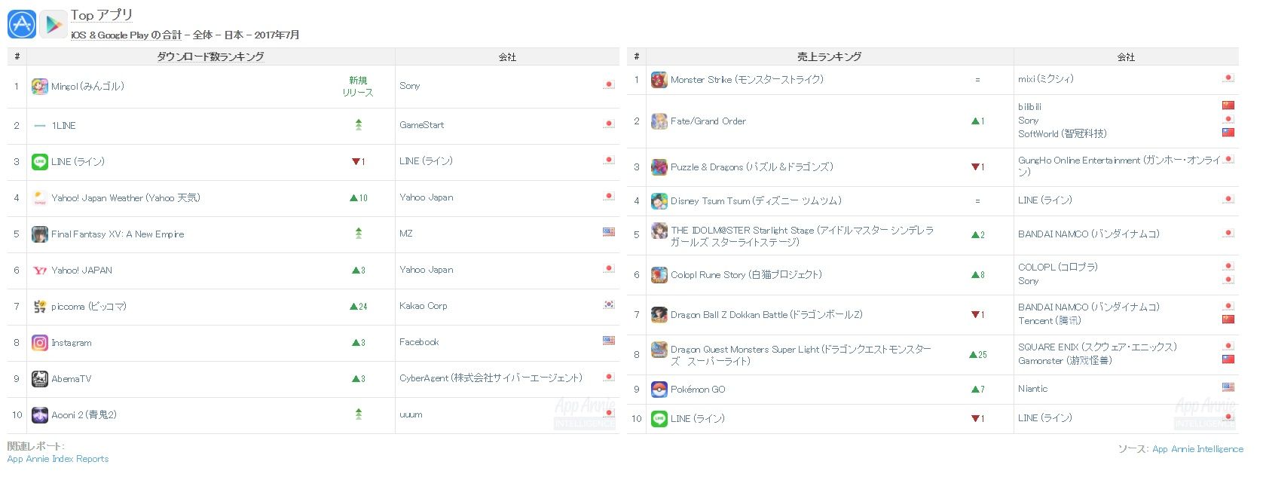Click Aooni 2 (青鬼2) app name
The width and height of the screenshot is (1266, 480).
click(x=84, y=415)
